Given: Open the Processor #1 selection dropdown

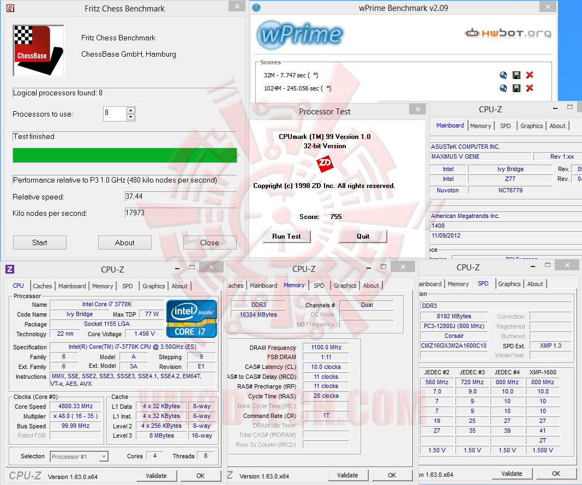Looking at the screenshot, I should [104, 457].
